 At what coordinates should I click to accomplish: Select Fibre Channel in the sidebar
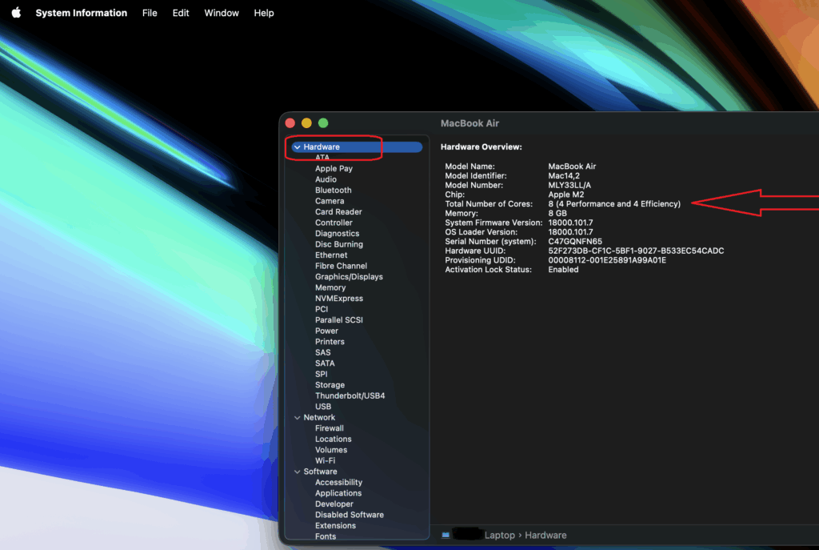pyautogui.click(x=341, y=266)
